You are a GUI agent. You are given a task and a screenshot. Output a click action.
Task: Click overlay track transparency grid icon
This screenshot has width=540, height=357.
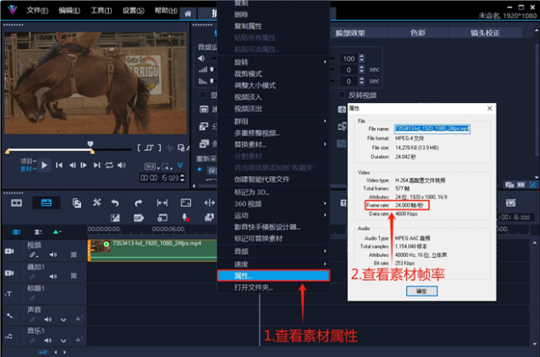pyautogui.click(x=73, y=276)
